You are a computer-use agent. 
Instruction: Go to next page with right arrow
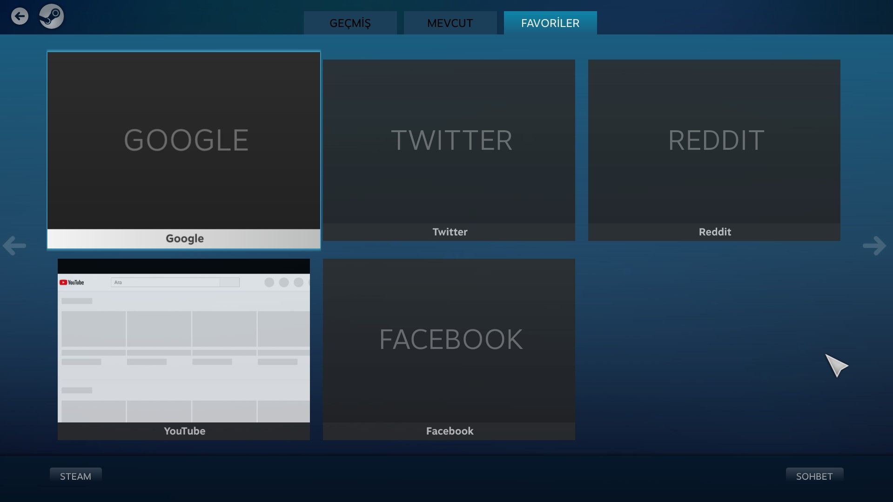(x=874, y=246)
